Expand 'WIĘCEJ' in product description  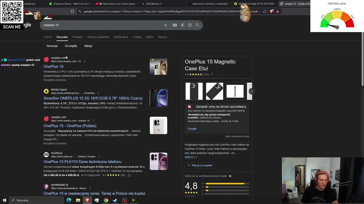point(191,157)
